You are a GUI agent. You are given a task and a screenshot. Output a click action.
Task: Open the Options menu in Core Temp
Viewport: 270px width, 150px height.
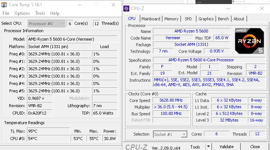pyautogui.click(x=22, y=13)
